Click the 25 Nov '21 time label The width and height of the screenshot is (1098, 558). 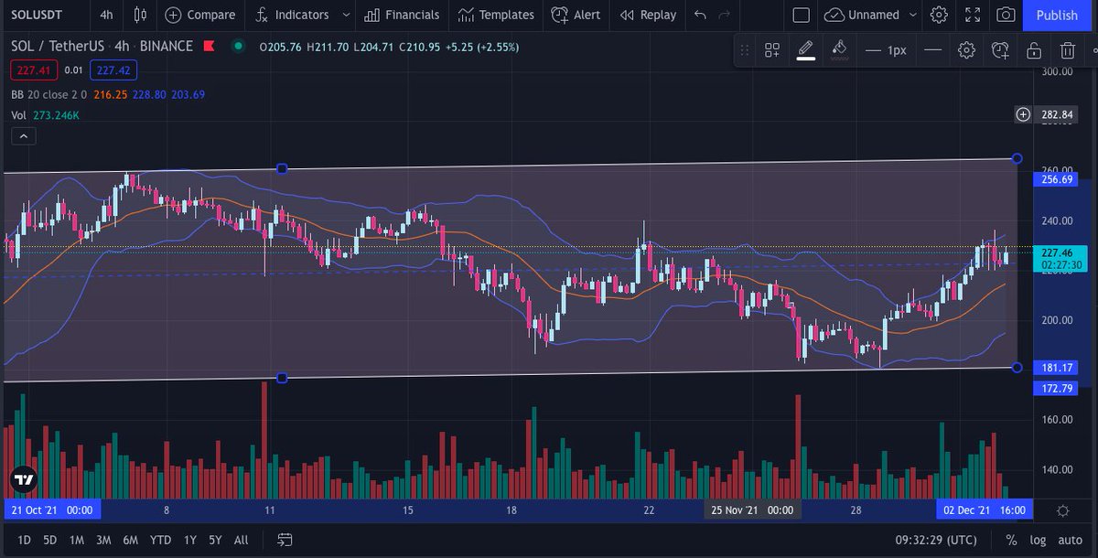tap(752, 510)
